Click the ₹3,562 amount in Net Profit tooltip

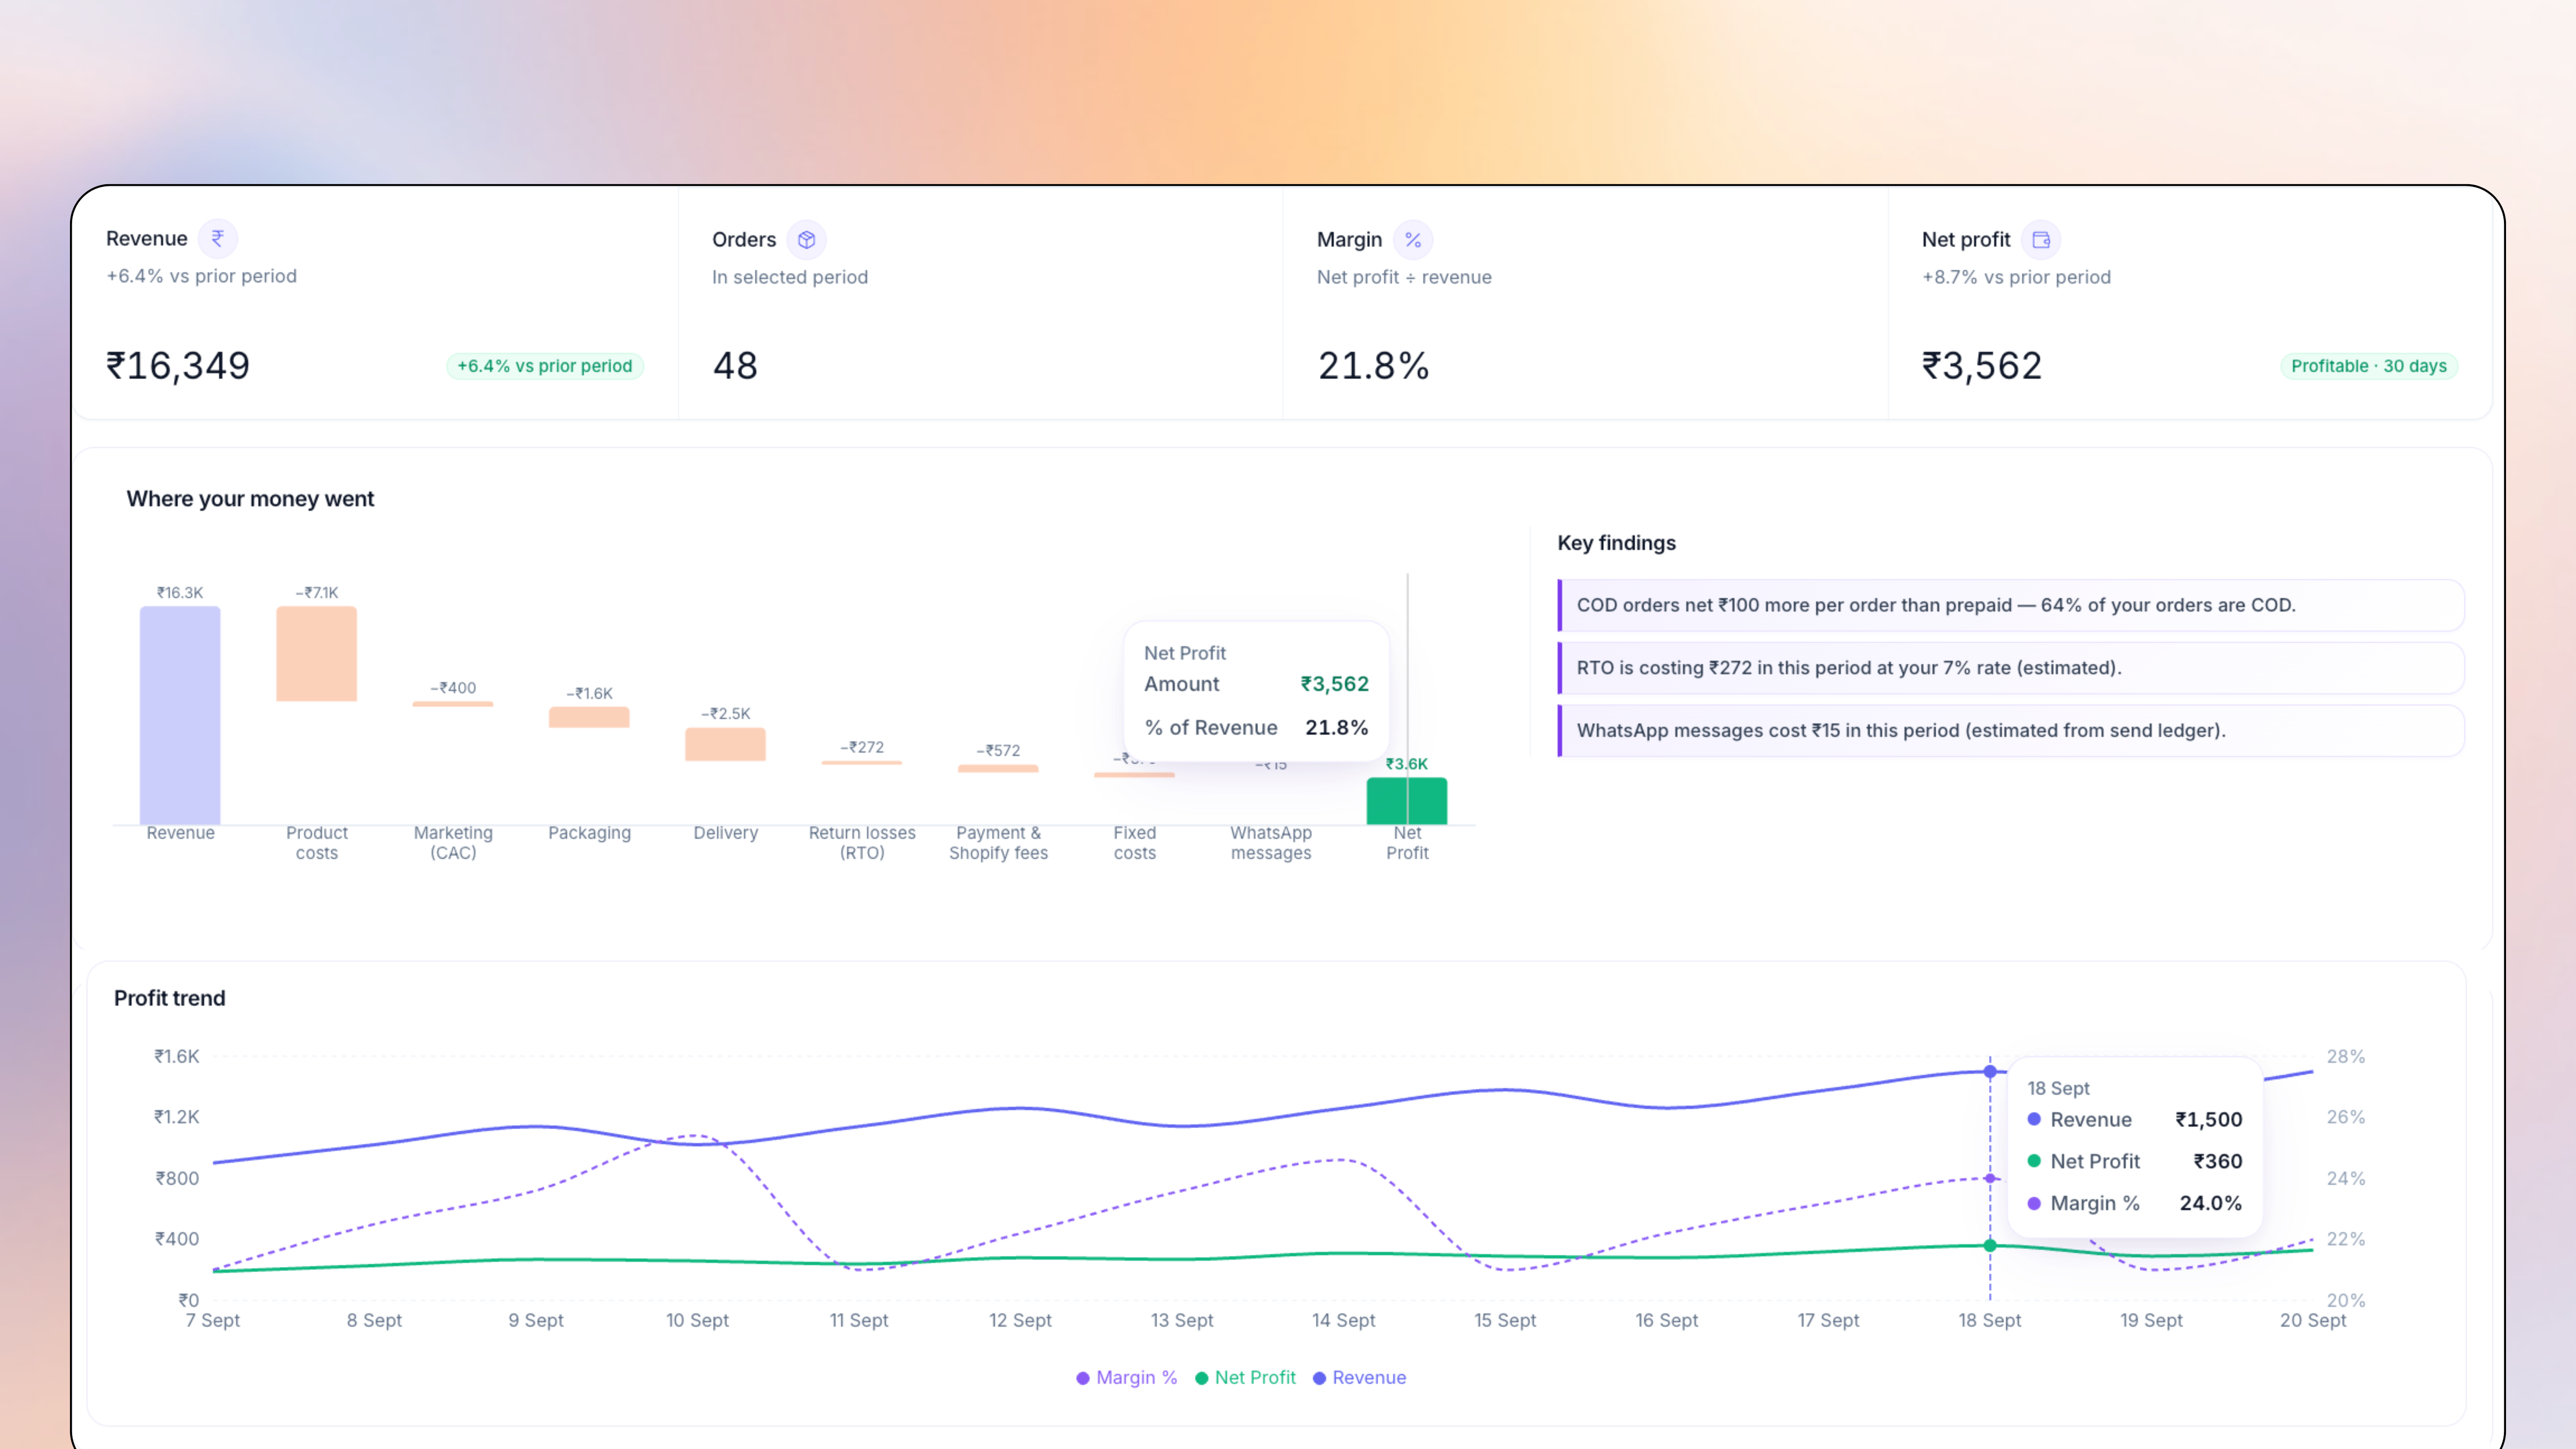pyautogui.click(x=1334, y=684)
